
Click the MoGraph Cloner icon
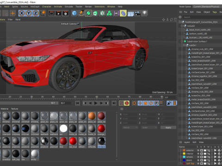click(x=102, y=13)
